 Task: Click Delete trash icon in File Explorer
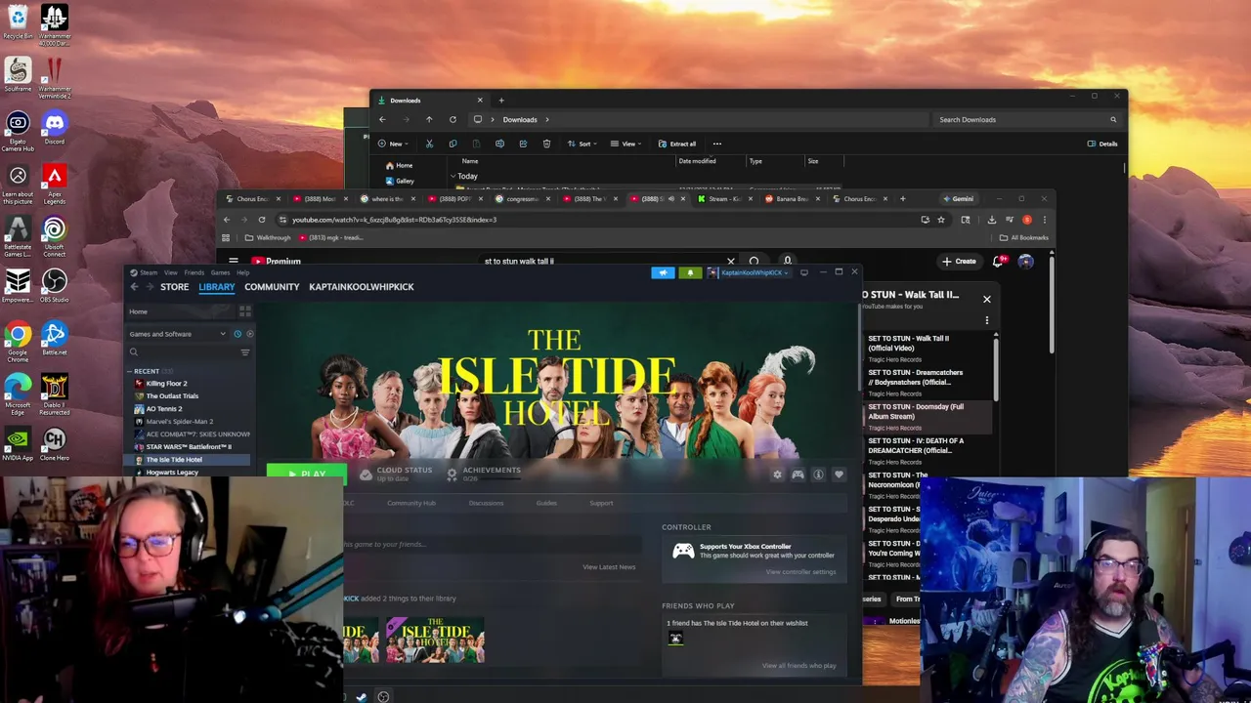[546, 144]
